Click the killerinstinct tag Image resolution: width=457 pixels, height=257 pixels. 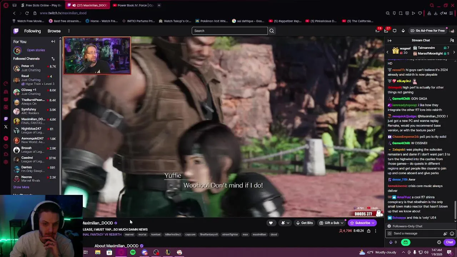click(173, 235)
